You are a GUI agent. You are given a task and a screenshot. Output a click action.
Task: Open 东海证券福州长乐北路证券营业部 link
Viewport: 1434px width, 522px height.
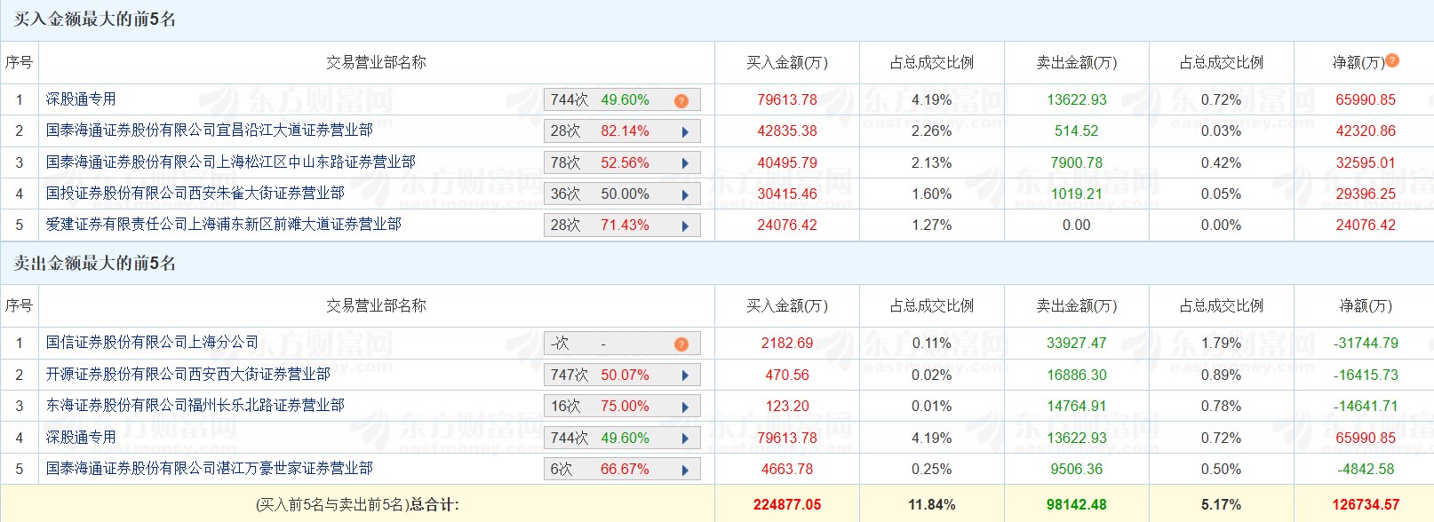point(195,406)
